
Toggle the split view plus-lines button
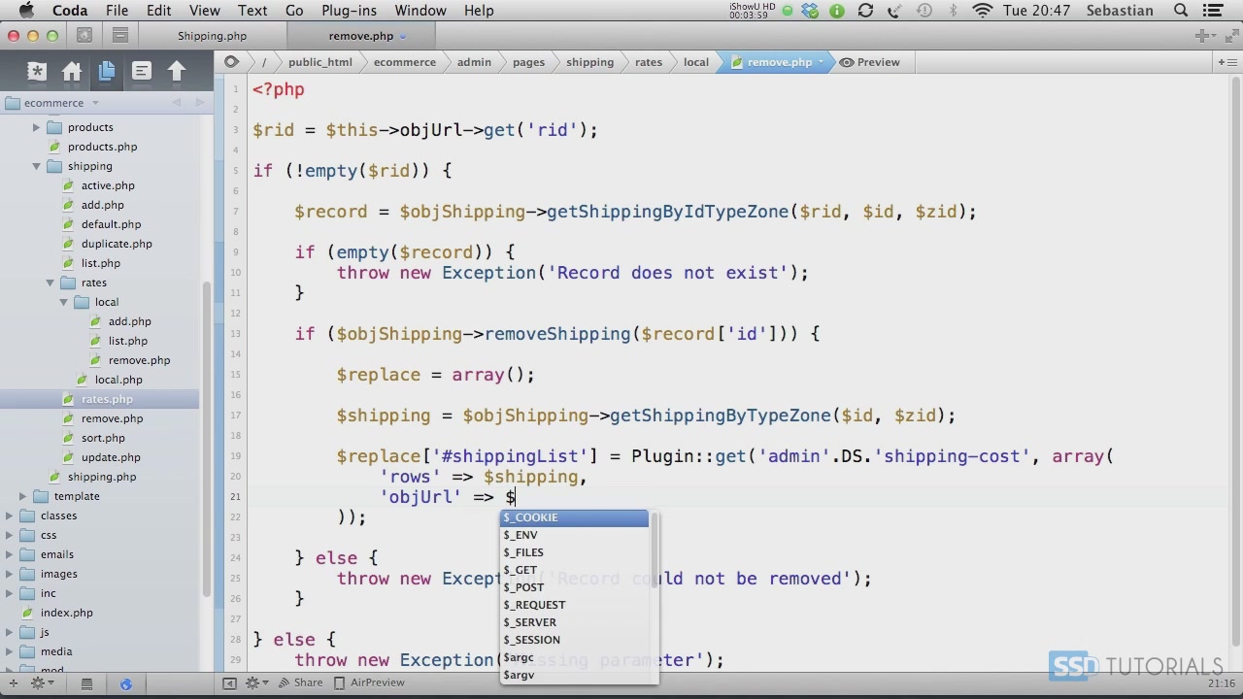pyautogui.click(x=1226, y=62)
